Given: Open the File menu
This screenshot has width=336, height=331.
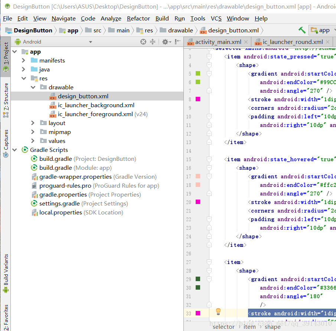Looking at the screenshot, I should pyautogui.click(x=7, y=19).
